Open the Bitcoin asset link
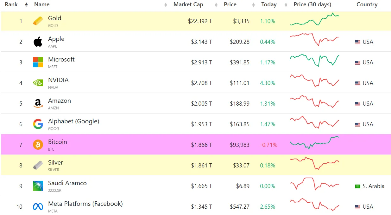 point(58,142)
